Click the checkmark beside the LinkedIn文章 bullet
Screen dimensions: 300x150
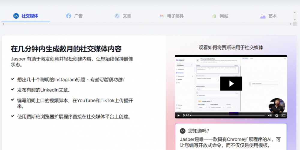13,89
